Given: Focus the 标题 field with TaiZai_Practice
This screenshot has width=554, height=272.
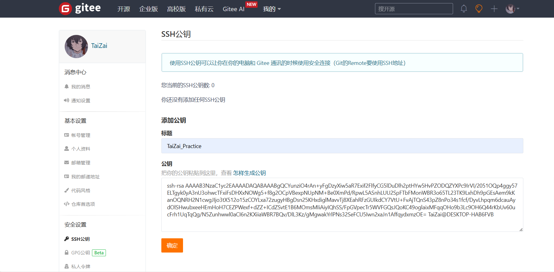Looking at the screenshot, I should coord(342,146).
